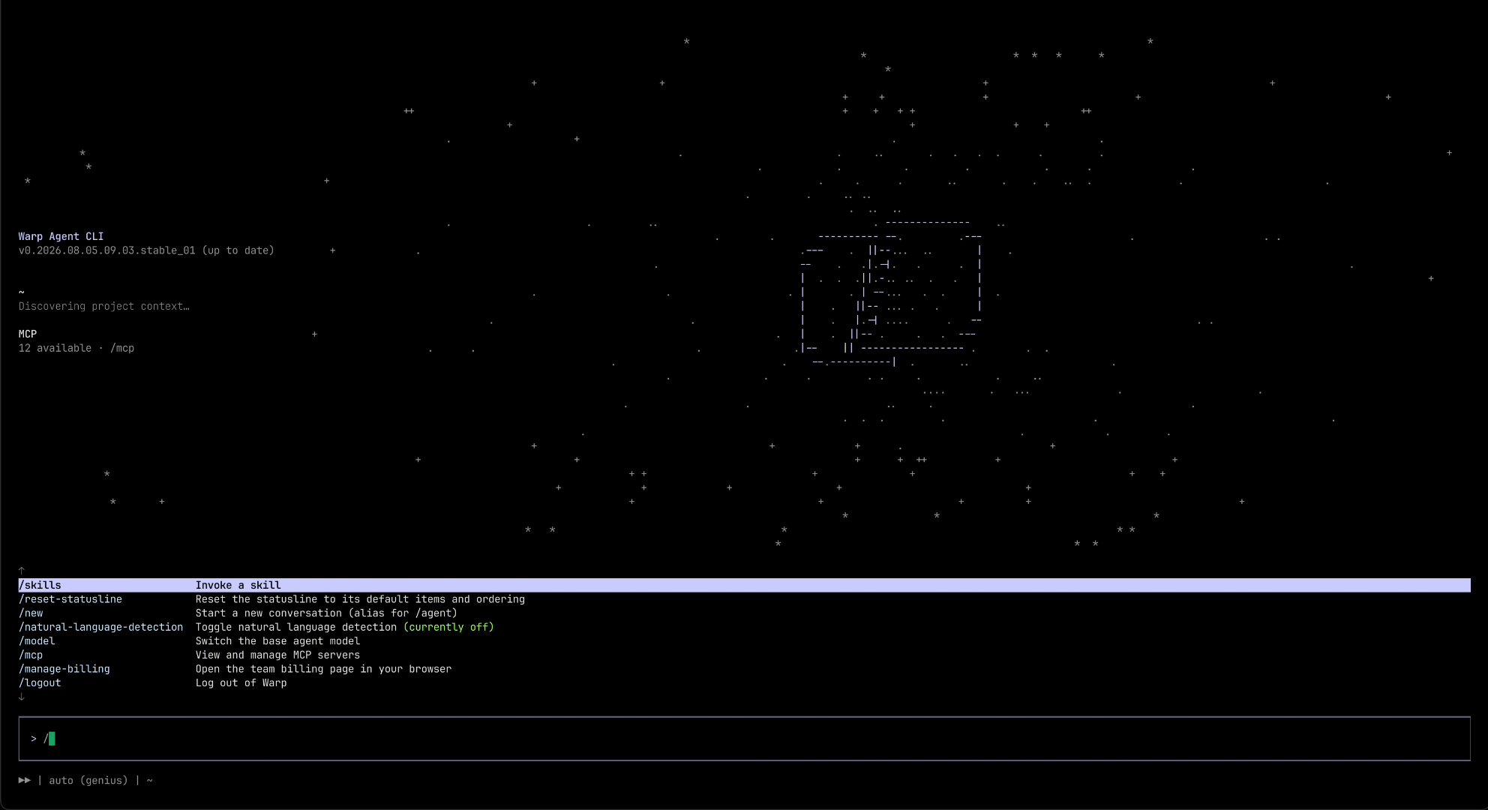Click 'Log out of Warp' description
The width and height of the screenshot is (1488, 810).
click(x=241, y=682)
